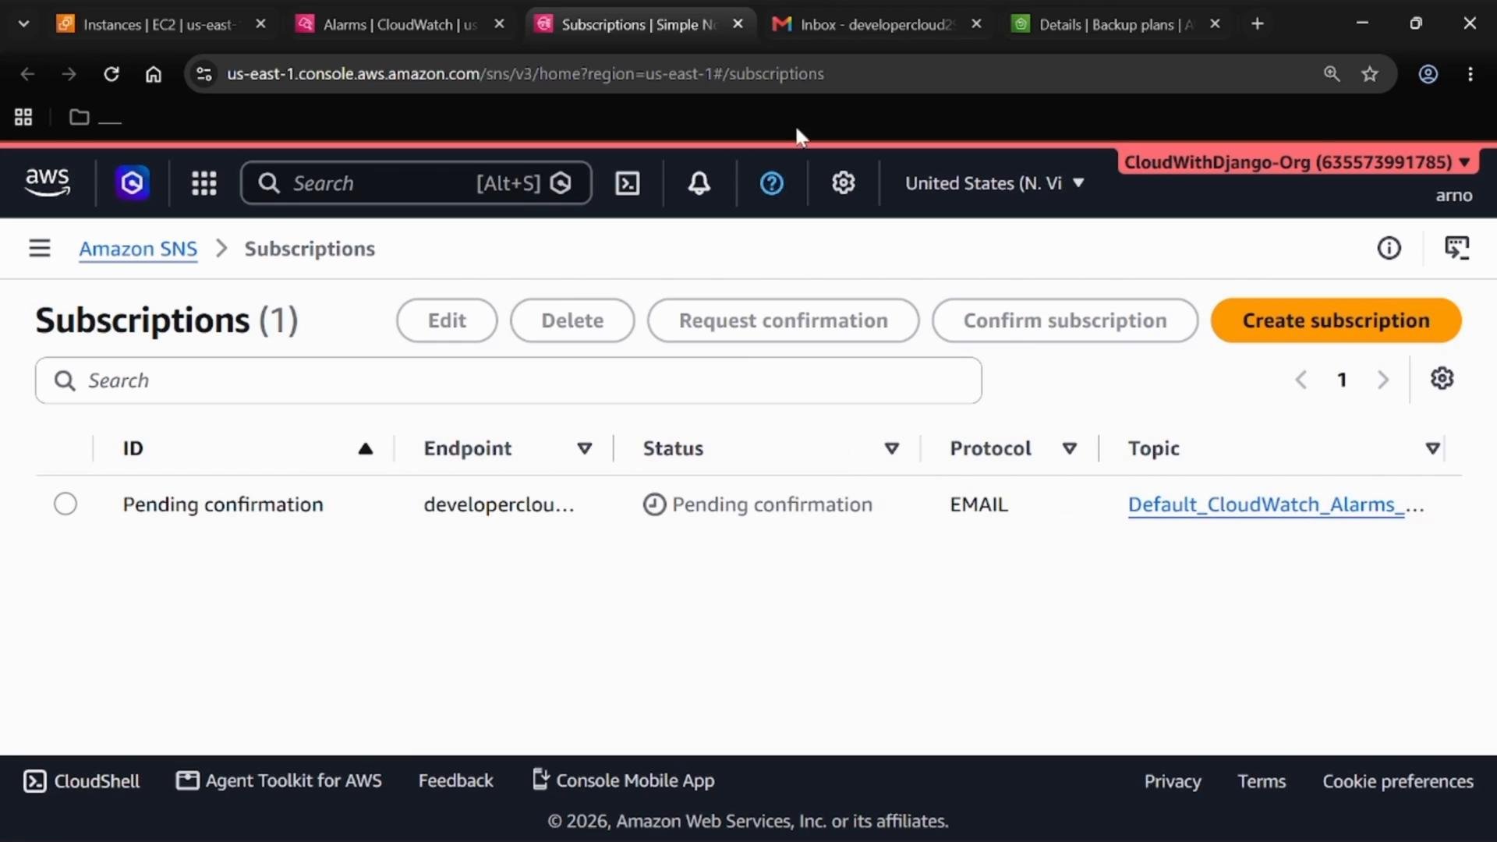Open the console settings gear in navbar

click(844, 183)
